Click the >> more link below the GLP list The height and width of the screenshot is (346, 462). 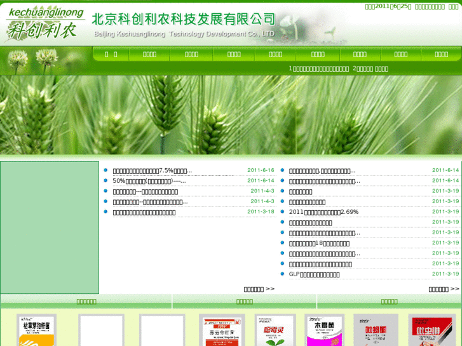[x=444, y=289]
